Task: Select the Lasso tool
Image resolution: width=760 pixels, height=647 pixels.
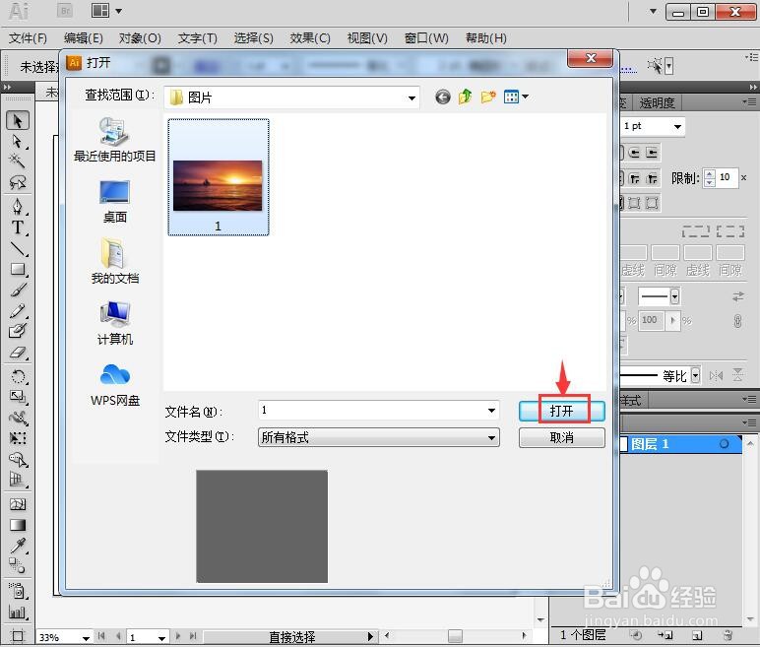Action: (x=18, y=182)
